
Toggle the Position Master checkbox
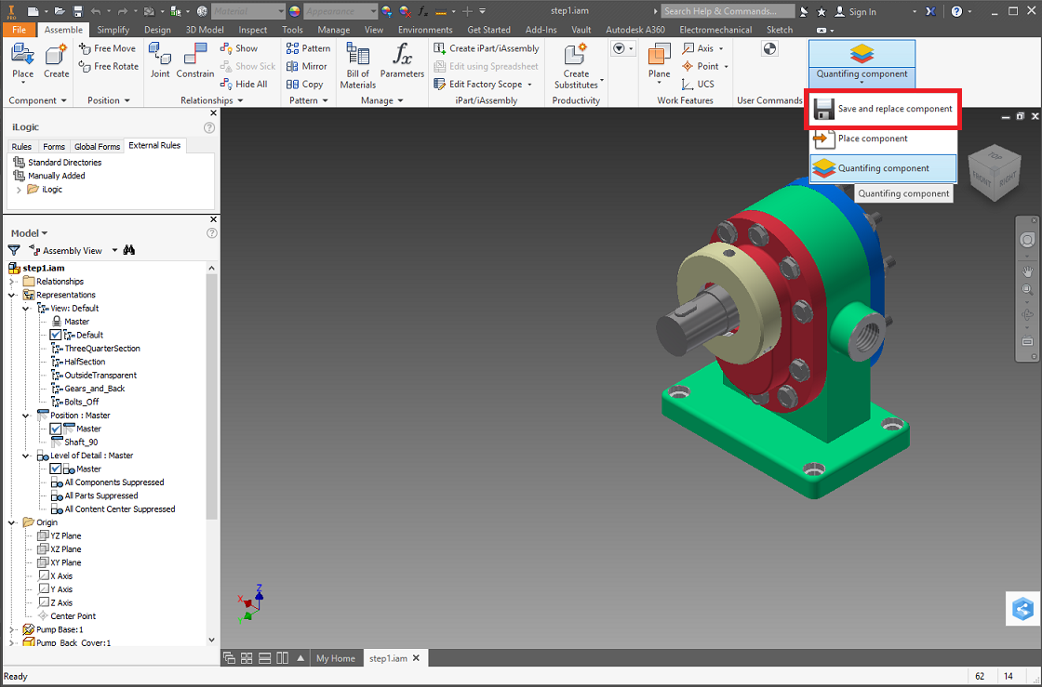point(56,429)
